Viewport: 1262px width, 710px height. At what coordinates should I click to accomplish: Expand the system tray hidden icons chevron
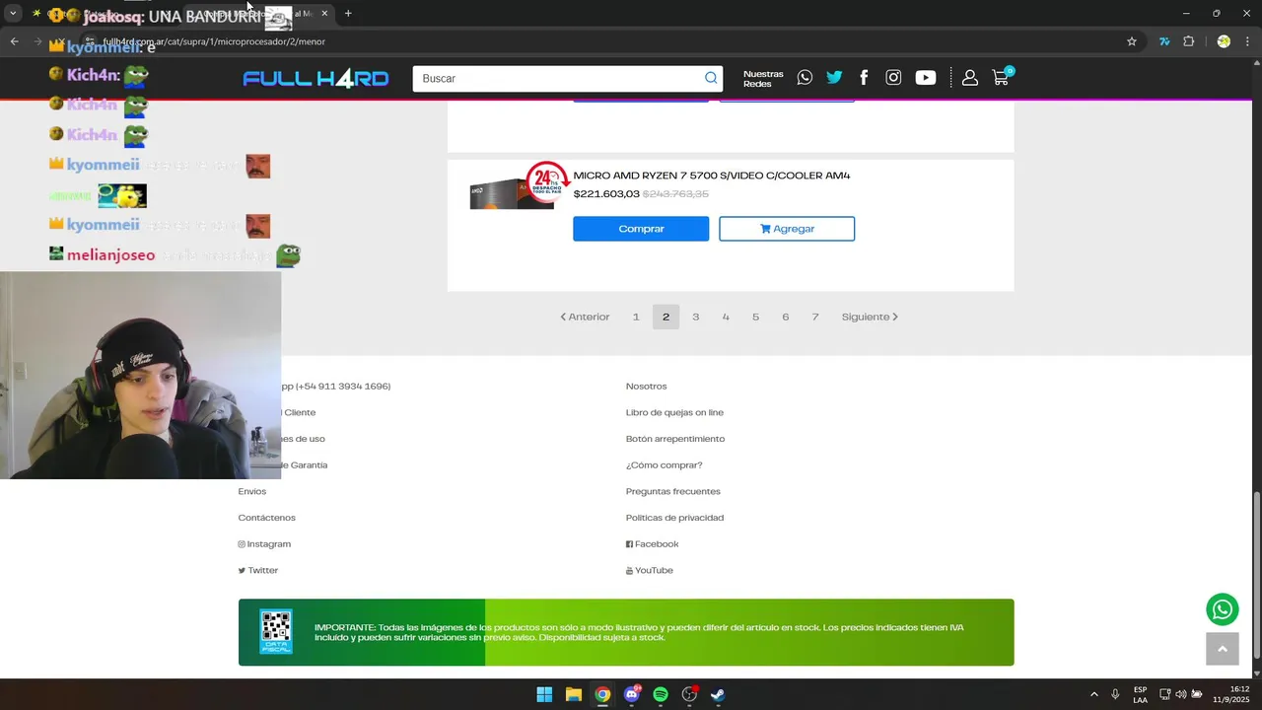point(1093,694)
